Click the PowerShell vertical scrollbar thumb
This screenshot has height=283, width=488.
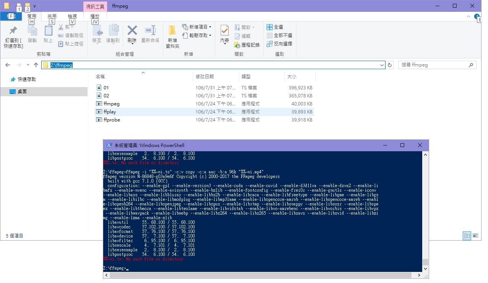(x=425, y=262)
